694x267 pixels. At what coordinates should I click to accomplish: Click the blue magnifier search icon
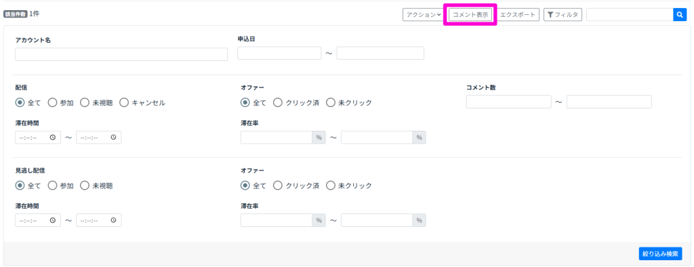(680, 15)
